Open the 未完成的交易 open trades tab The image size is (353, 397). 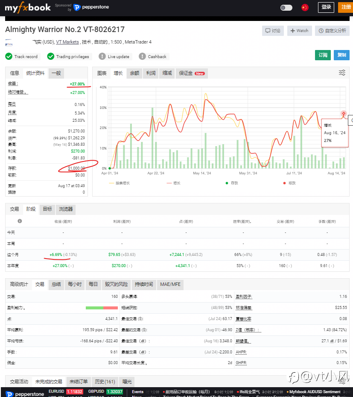click(x=49, y=382)
